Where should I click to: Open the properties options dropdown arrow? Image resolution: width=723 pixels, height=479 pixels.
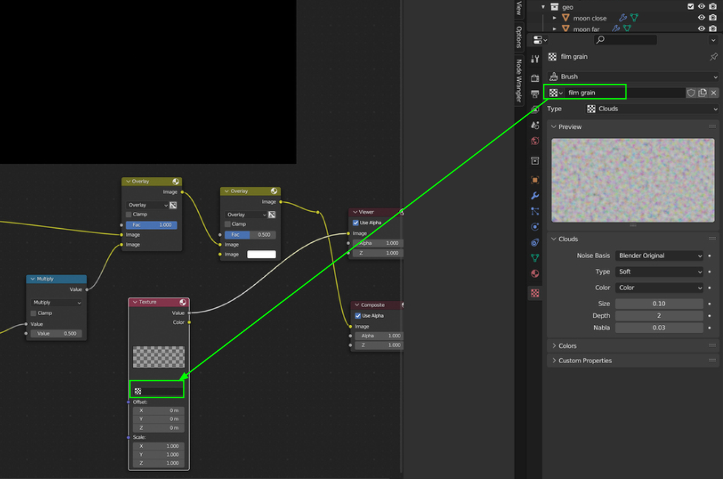click(x=713, y=40)
